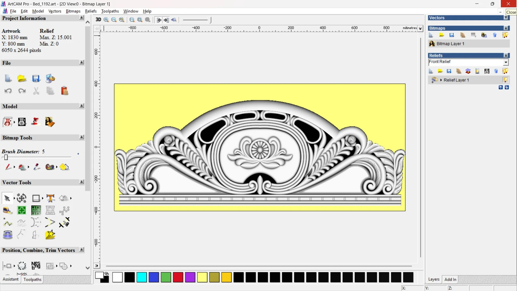Open the Front Relief dropdown
This screenshot has width=517, height=291.
pos(506,62)
